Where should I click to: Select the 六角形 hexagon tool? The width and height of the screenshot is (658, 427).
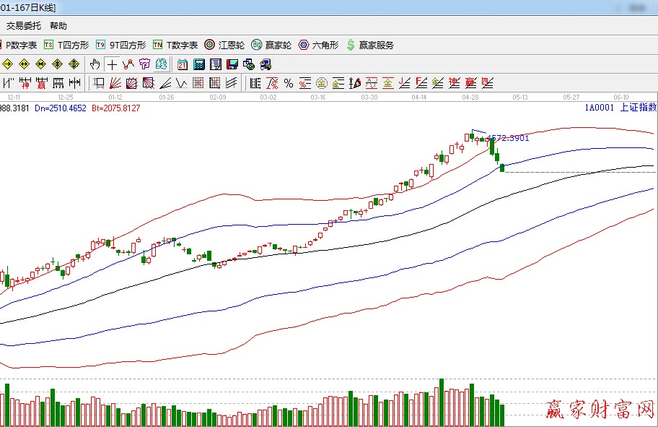pos(318,45)
